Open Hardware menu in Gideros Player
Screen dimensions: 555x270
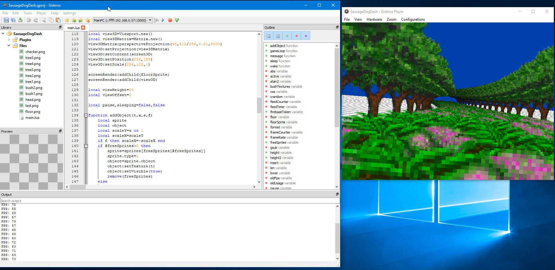374,19
